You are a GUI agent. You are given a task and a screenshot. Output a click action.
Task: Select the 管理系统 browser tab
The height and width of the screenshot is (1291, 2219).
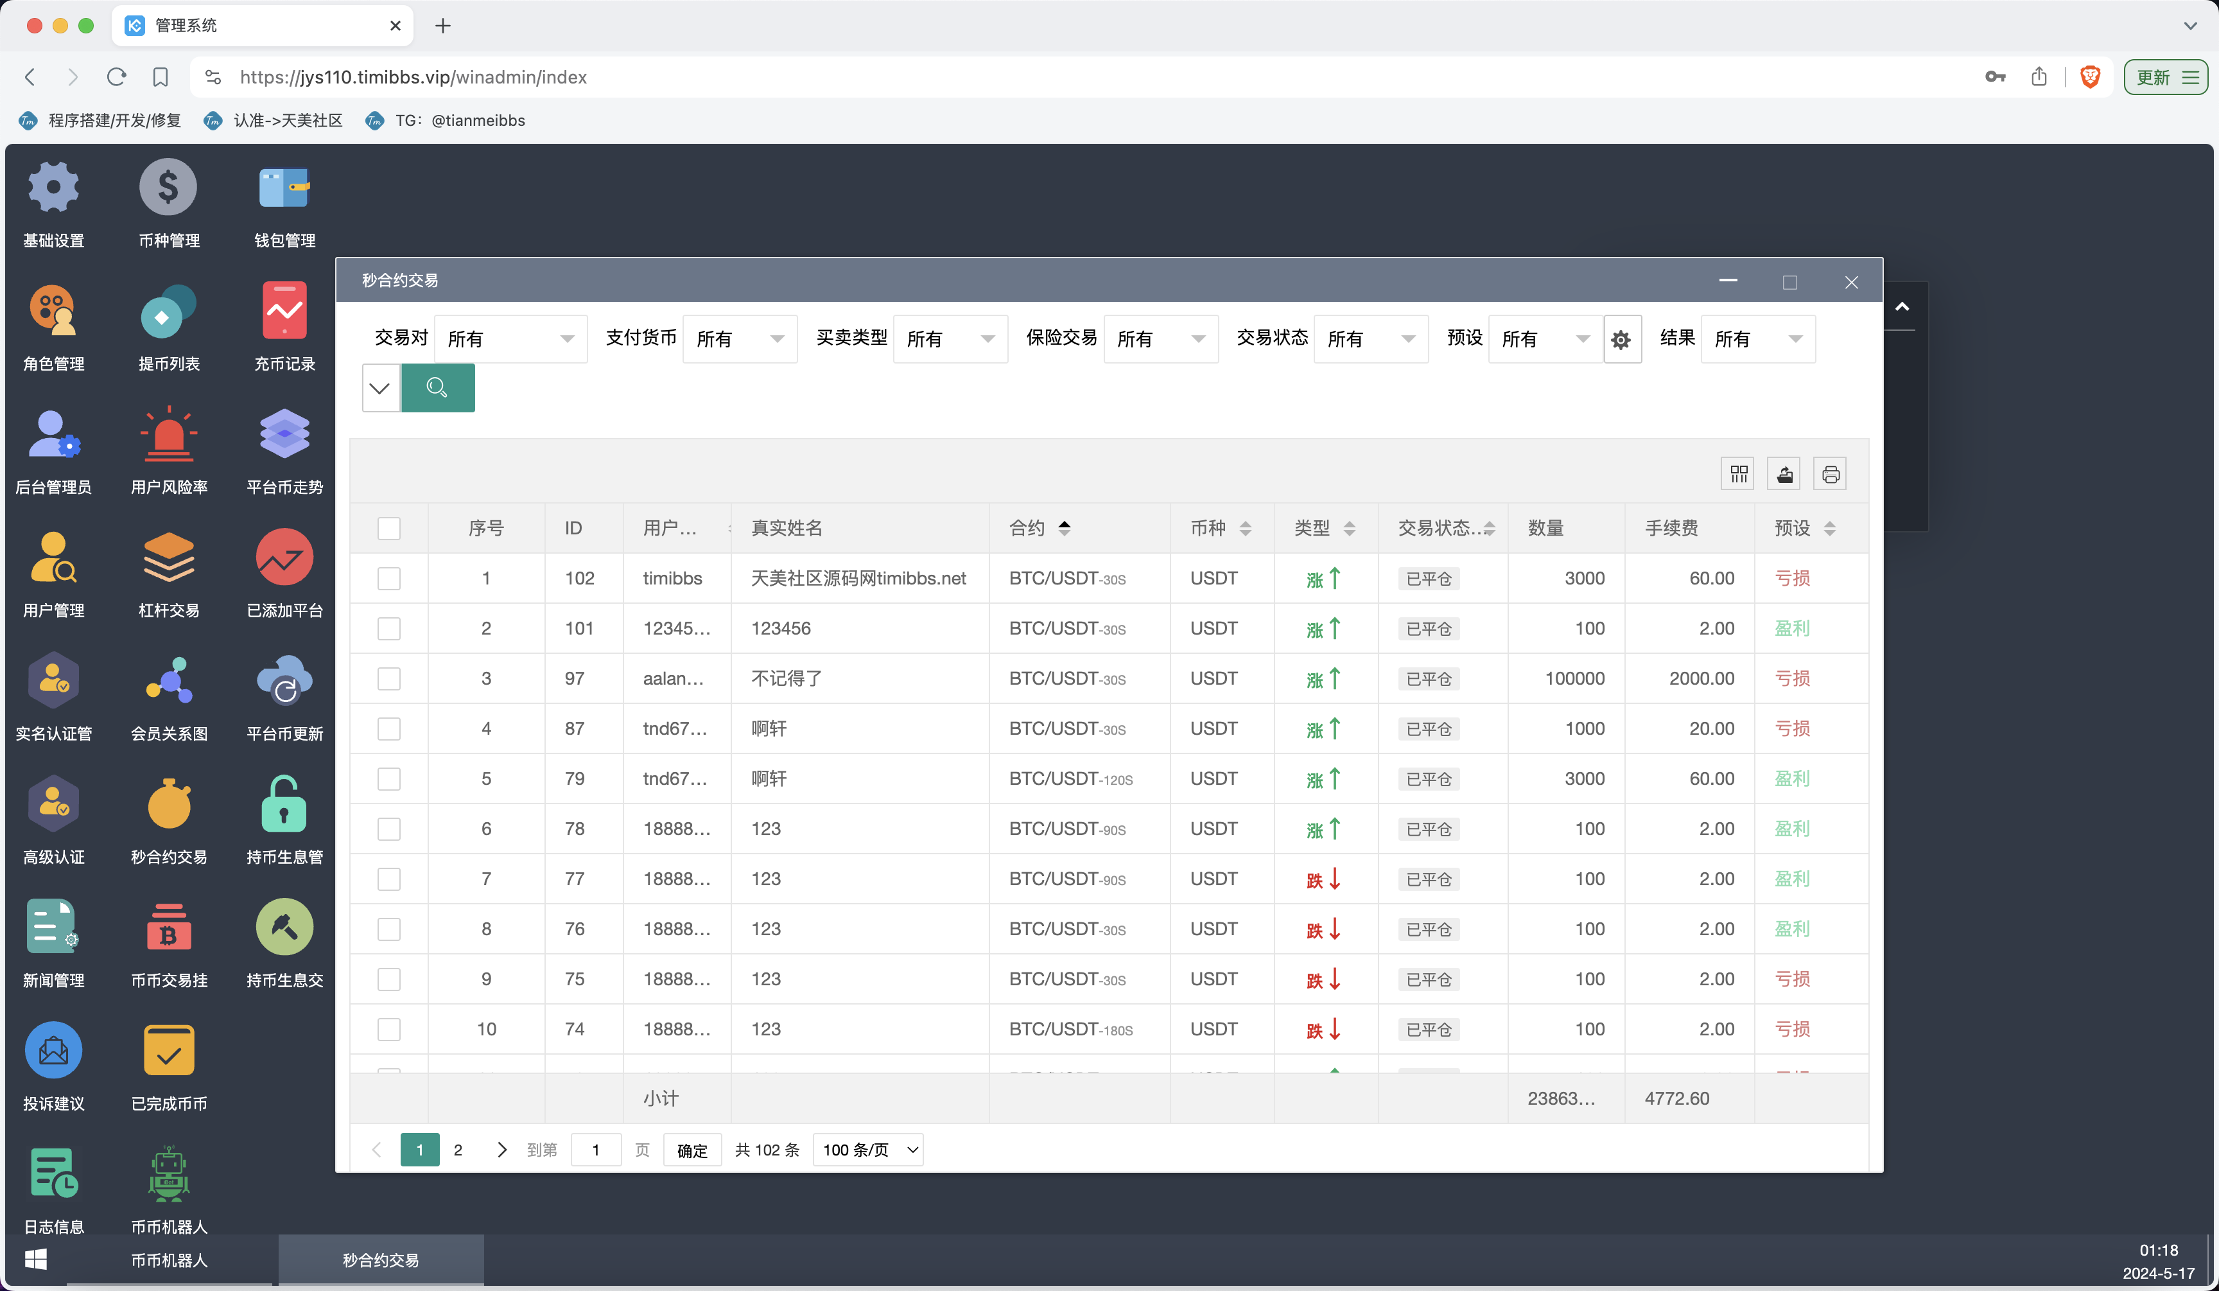click(263, 26)
